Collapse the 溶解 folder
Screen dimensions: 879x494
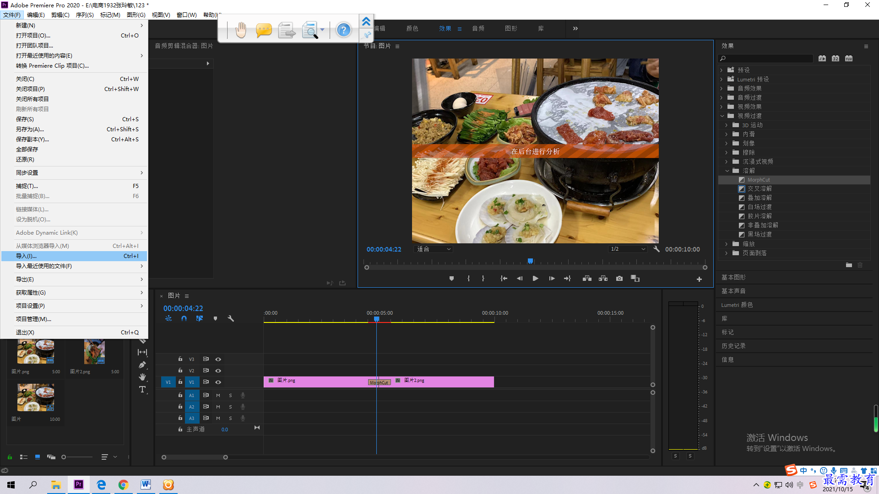[727, 171]
